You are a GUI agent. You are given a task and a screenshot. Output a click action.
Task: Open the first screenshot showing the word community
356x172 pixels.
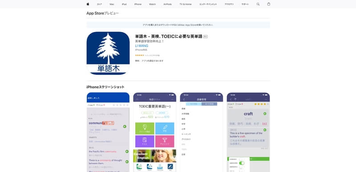point(108,132)
